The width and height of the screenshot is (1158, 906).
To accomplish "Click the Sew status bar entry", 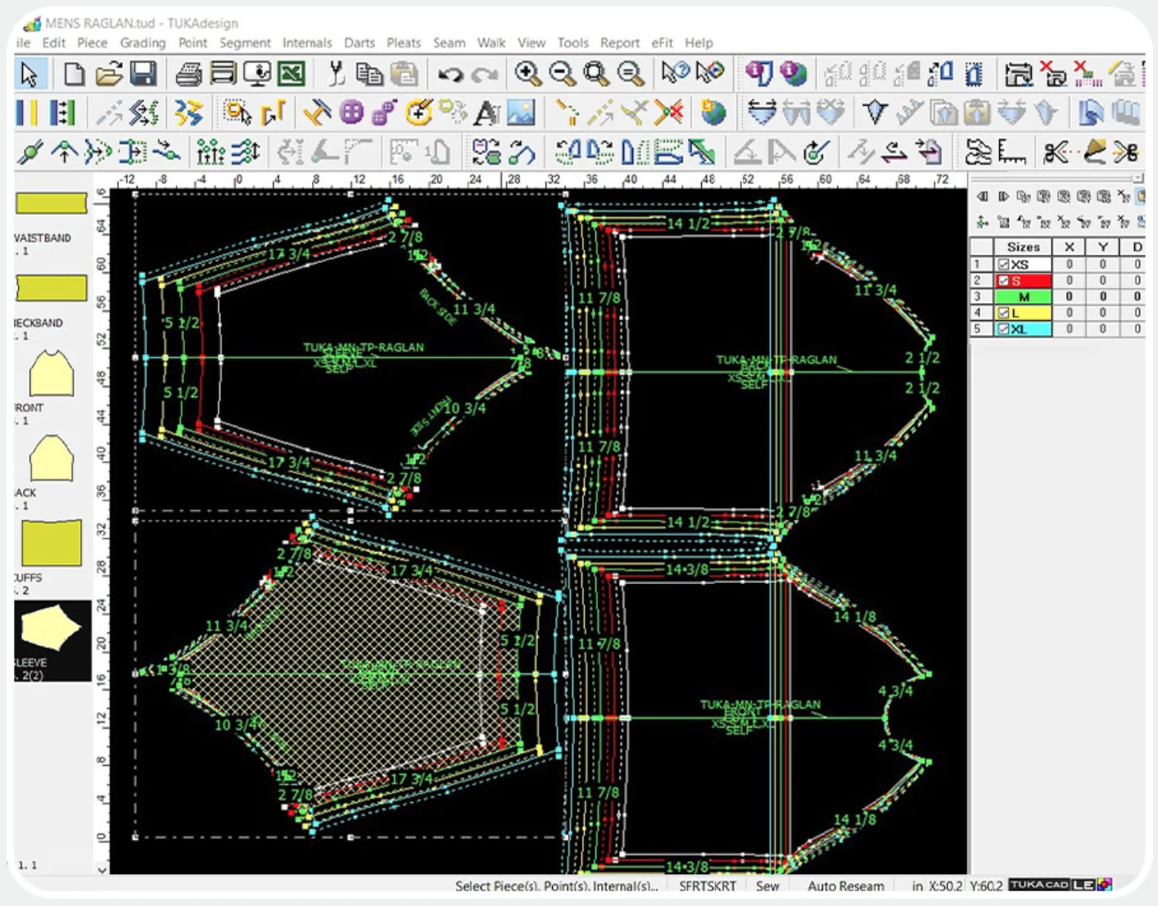I will [x=767, y=886].
